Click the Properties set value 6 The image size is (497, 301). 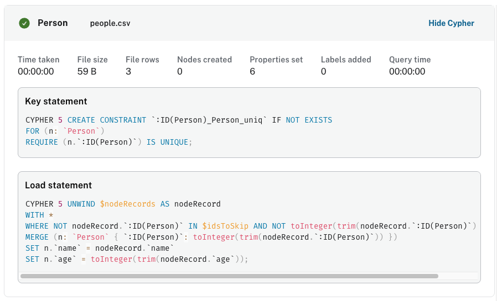(252, 71)
